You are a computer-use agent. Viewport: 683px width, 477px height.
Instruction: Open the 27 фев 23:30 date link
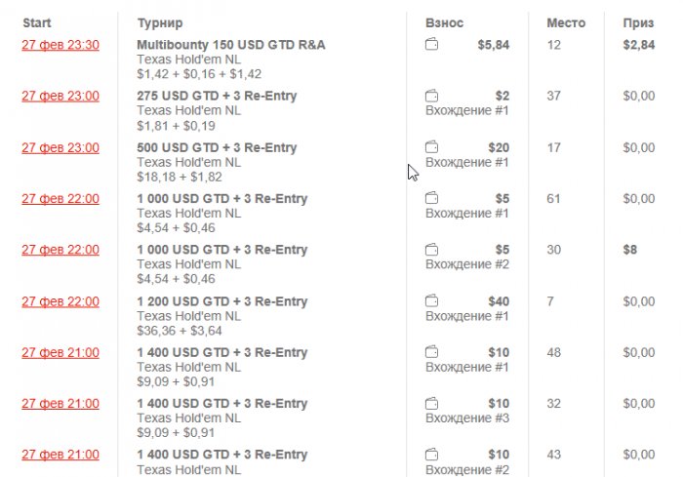[60, 45]
